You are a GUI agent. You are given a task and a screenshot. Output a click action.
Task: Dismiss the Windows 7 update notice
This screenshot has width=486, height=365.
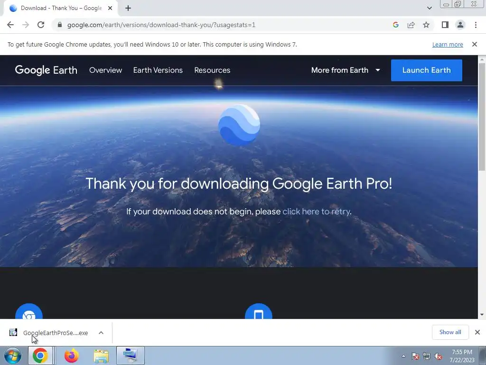(475, 44)
